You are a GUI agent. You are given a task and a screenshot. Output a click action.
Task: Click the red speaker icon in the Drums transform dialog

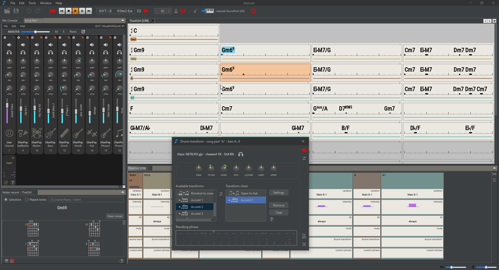[x=304, y=150]
